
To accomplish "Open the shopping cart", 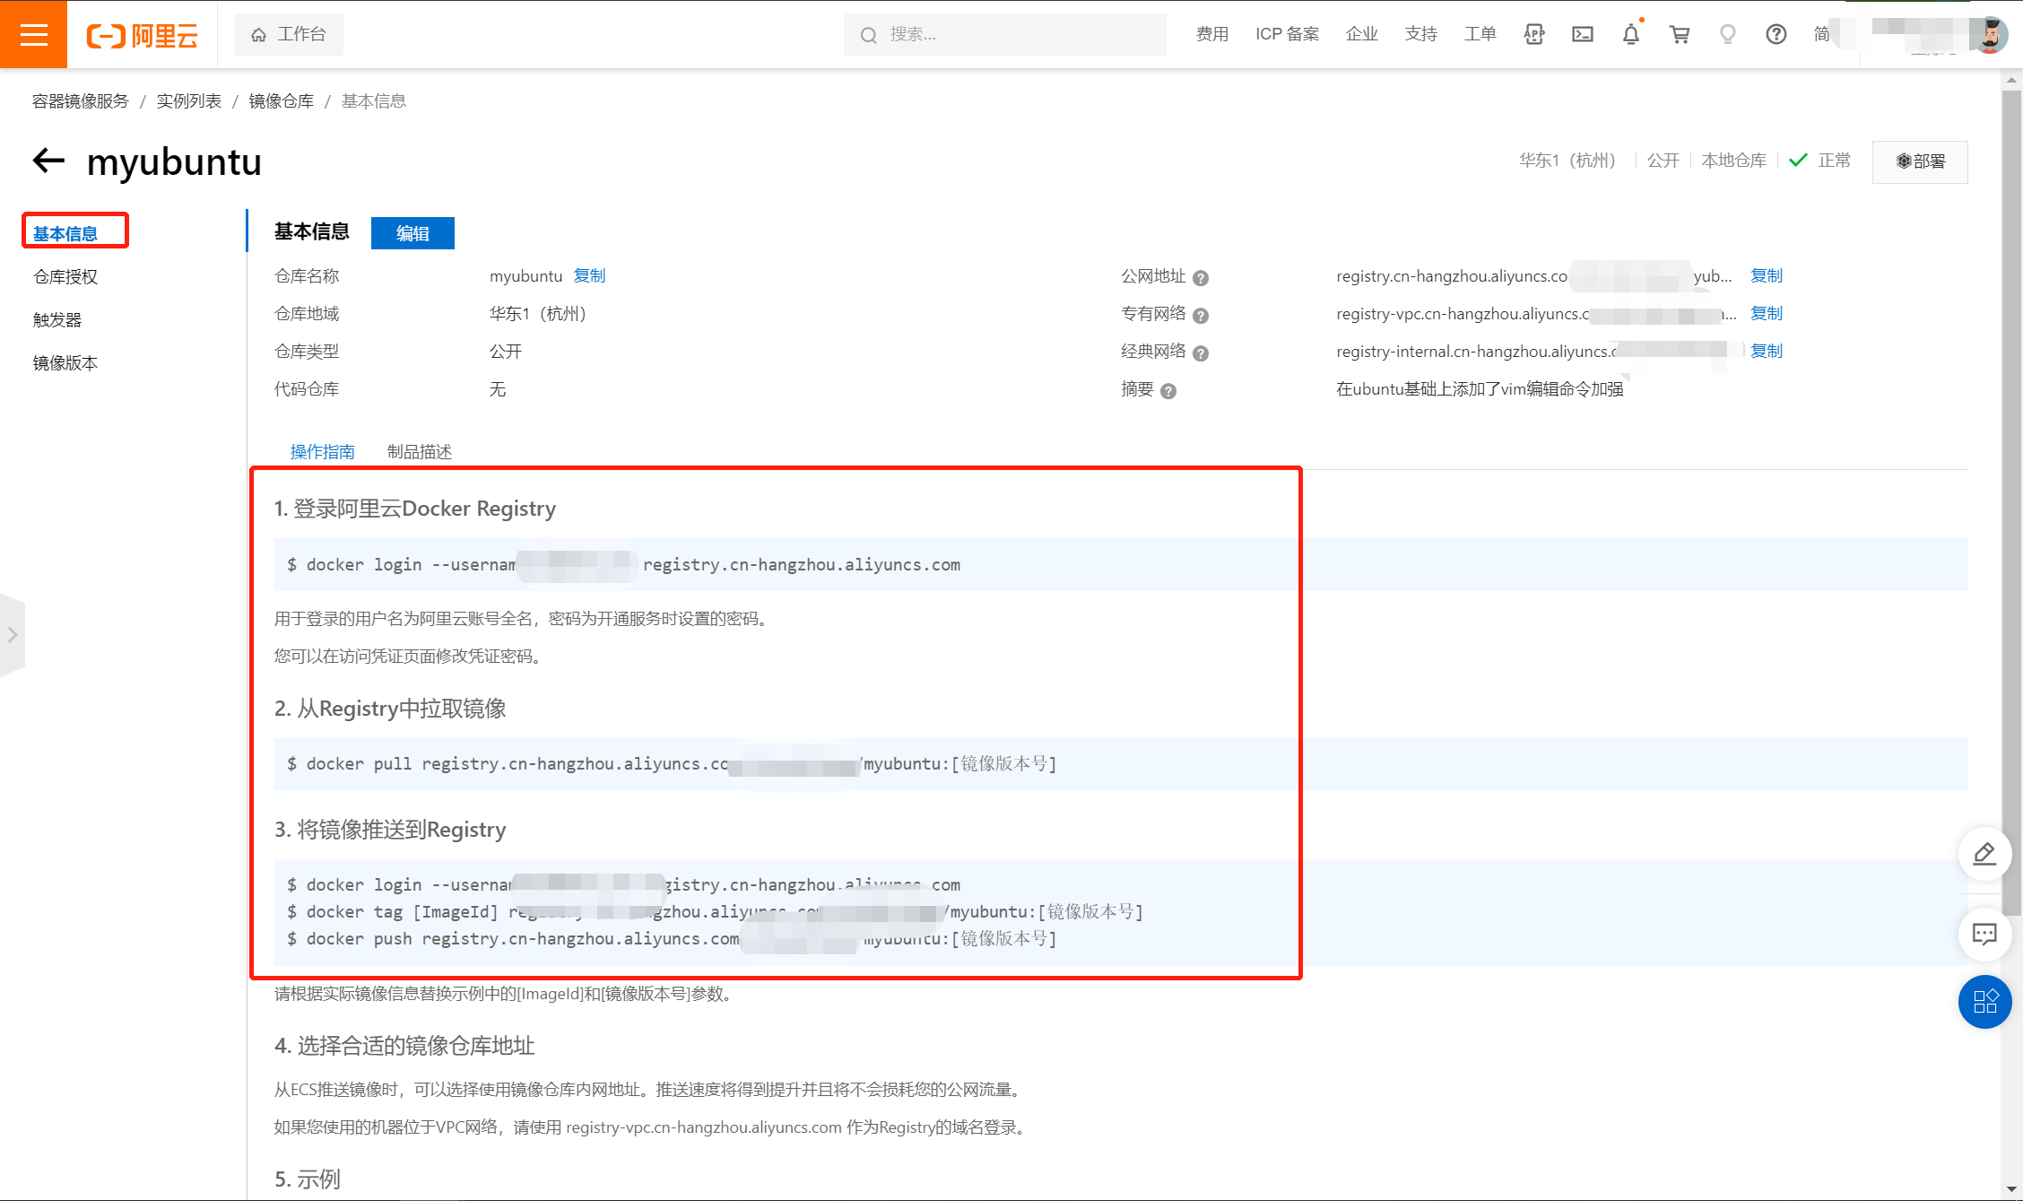I will click(x=1680, y=34).
